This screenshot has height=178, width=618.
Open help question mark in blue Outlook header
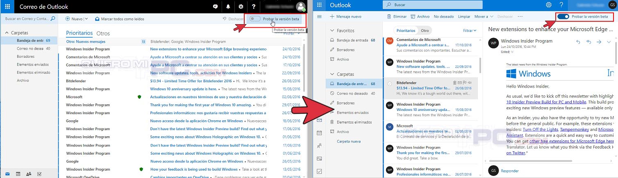561,5
